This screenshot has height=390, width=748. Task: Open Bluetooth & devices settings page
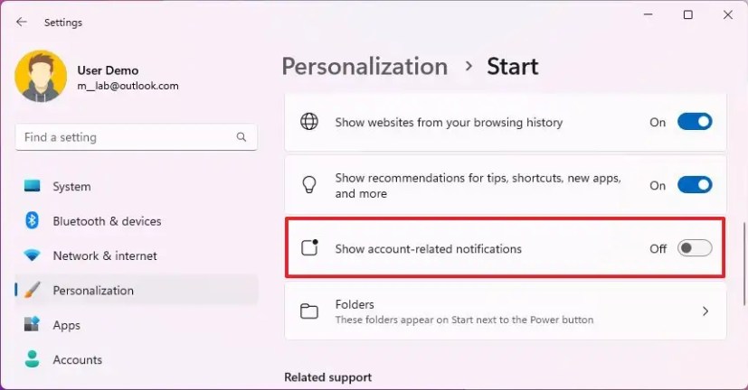[x=107, y=221]
